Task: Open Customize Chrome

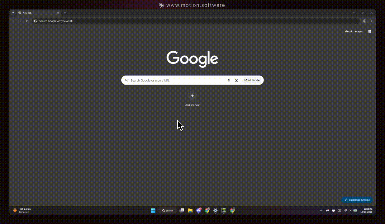Action: click(x=357, y=200)
